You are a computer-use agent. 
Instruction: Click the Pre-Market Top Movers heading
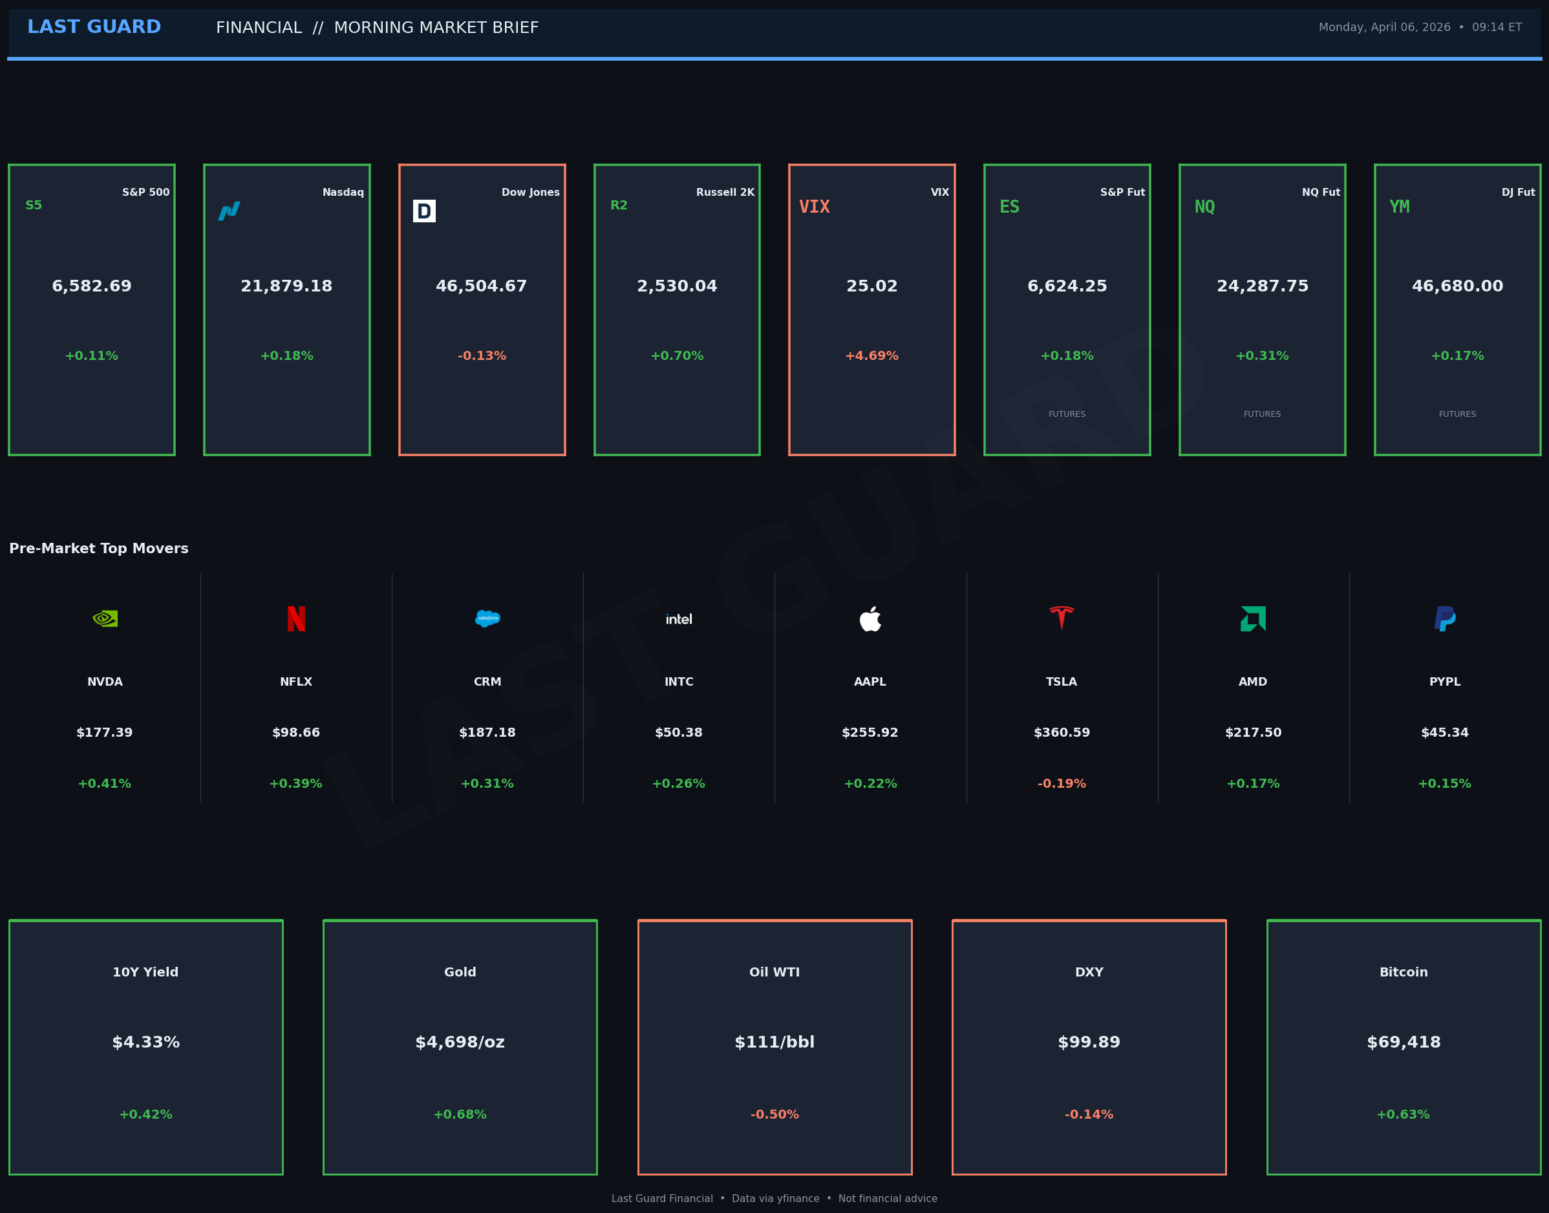(x=99, y=548)
